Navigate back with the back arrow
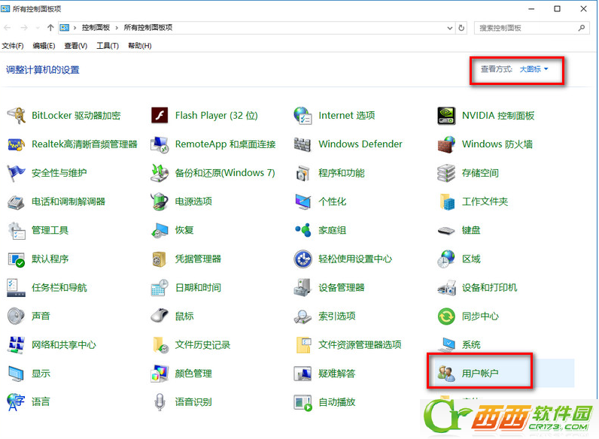The image size is (599, 439). (x=8, y=28)
